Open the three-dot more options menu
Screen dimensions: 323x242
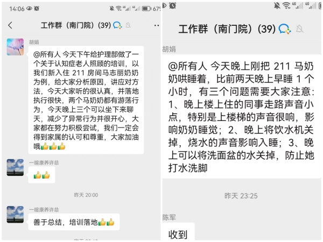(x=157, y=25)
